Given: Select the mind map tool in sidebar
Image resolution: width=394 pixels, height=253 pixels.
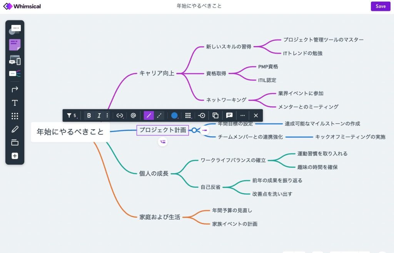Looking at the screenshot, I should (15, 73).
